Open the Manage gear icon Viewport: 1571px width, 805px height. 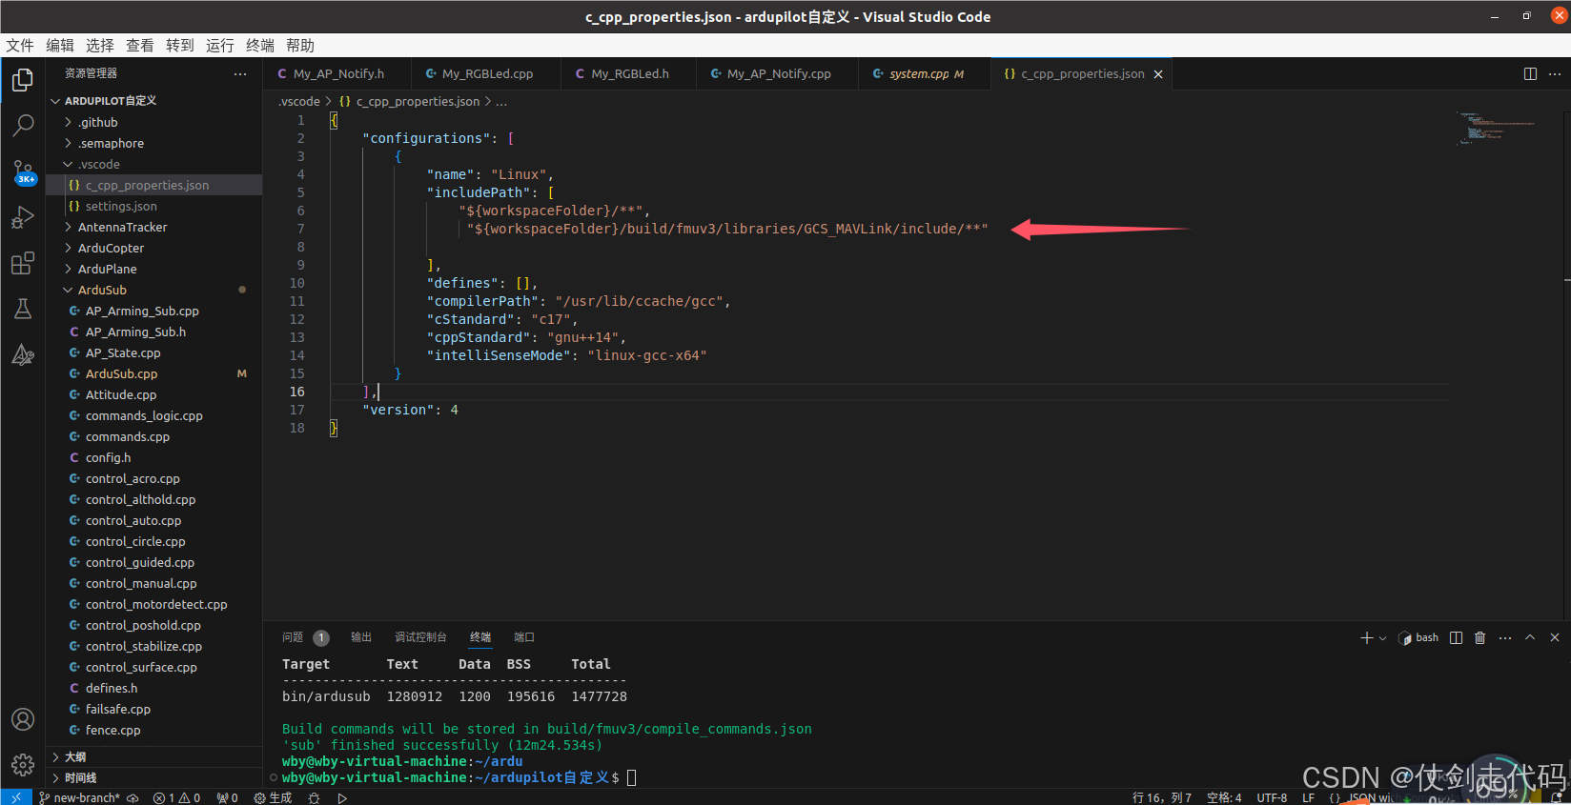[x=23, y=764]
